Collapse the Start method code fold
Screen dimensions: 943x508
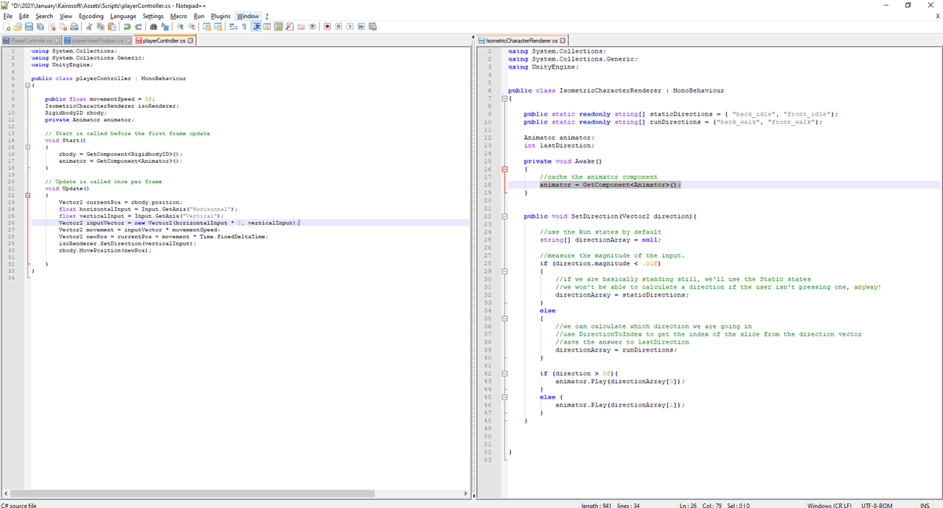(28, 147)
